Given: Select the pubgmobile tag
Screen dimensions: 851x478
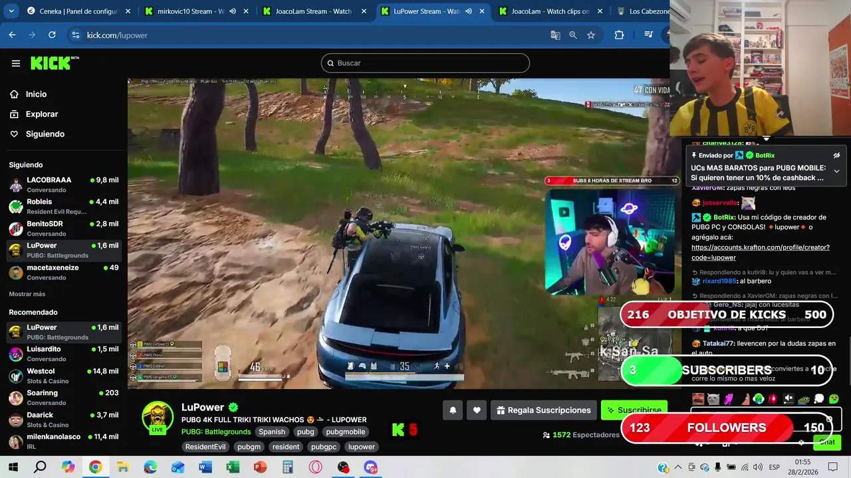Looking at the screenshot, I should (x=346, y=432).
